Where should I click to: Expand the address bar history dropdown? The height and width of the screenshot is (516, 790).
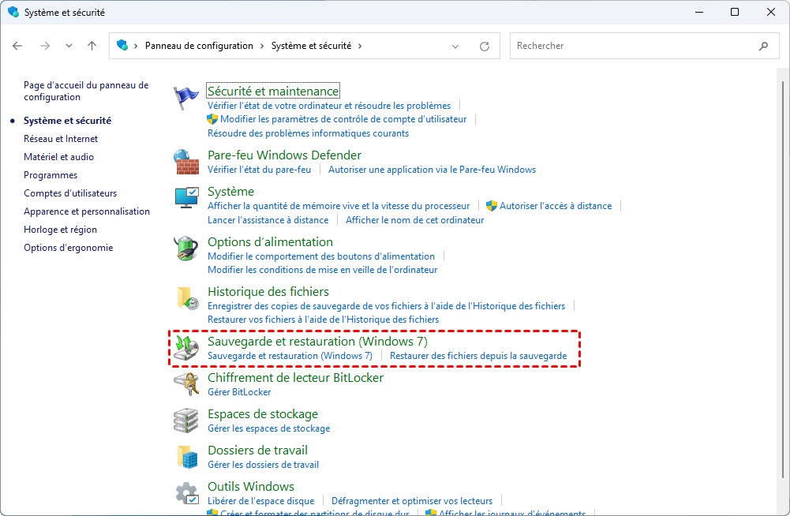455,47
